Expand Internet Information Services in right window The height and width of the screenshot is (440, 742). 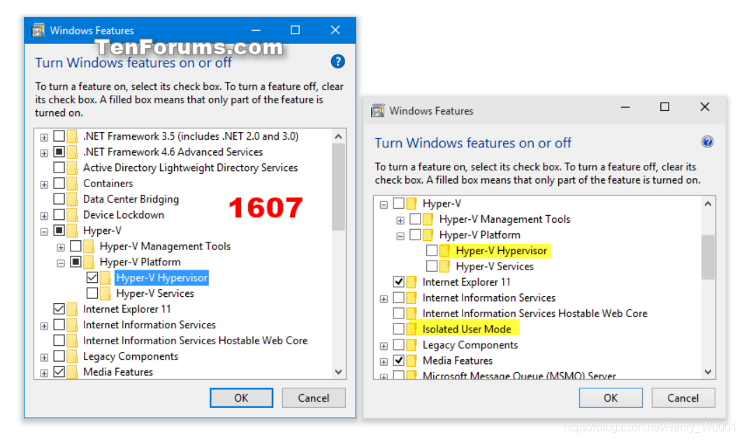[384, 299]
